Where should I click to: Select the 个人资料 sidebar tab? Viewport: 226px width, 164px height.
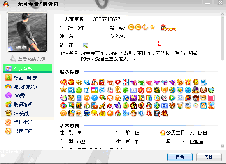tap(27, 69)
